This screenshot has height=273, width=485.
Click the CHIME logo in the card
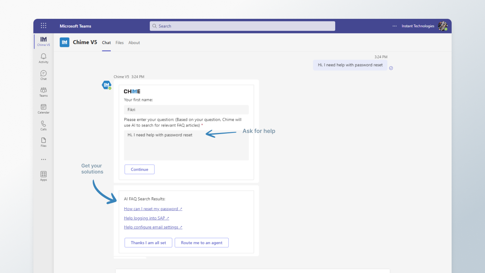(132, 91)
